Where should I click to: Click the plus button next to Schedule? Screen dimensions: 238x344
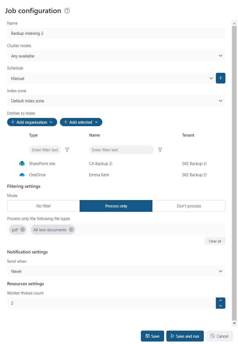tap(220, 78)
